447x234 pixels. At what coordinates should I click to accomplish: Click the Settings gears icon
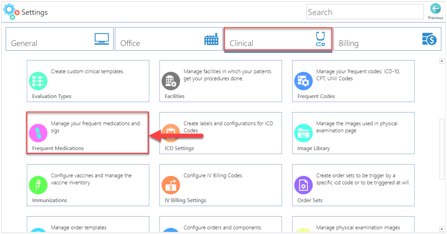point(11,12)
